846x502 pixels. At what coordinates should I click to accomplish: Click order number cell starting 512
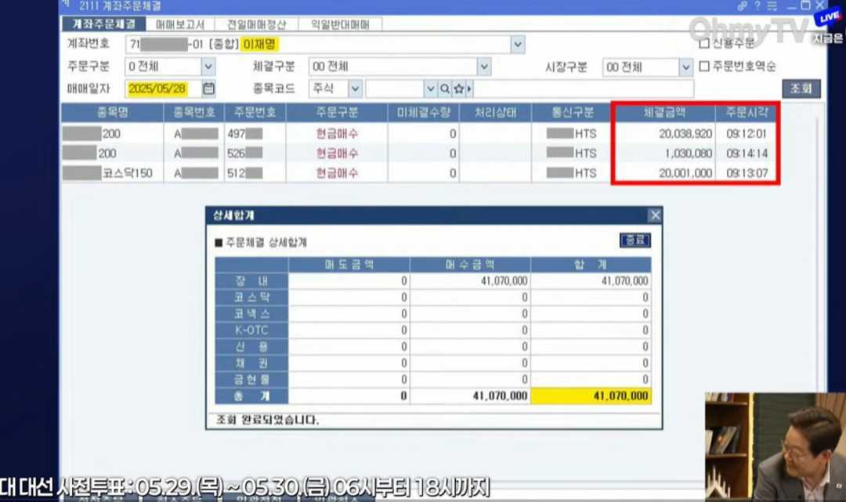click(x=255, y=174)
